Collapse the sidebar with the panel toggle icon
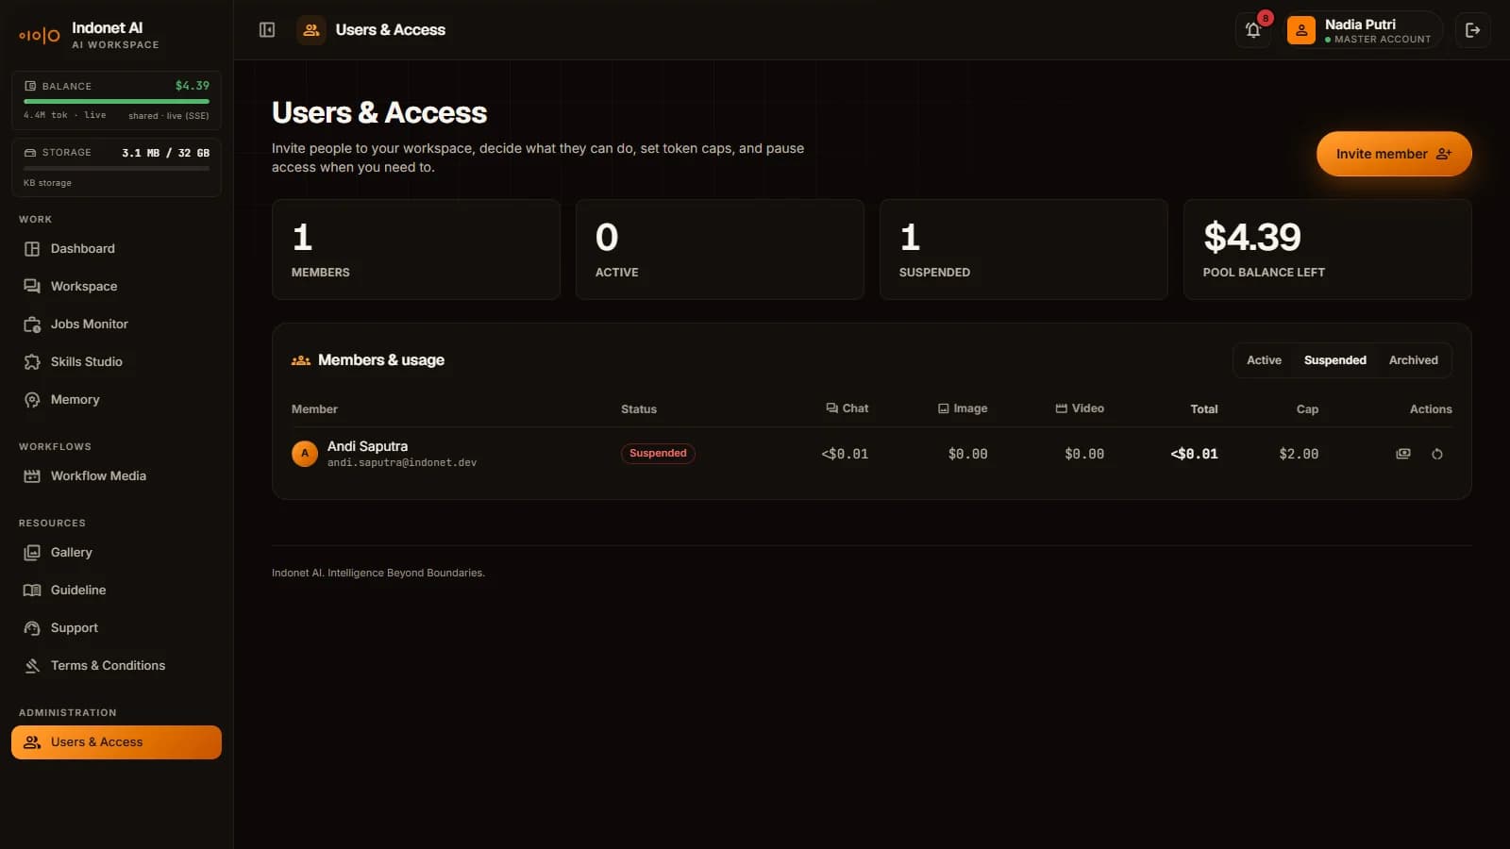Viewport: 1510px width, 849px height. pos(267,30)
